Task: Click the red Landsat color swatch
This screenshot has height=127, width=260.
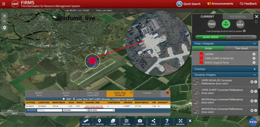Action: click(201, 54)
